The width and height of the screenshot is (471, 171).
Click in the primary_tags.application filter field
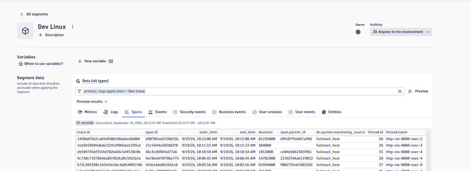240,91
